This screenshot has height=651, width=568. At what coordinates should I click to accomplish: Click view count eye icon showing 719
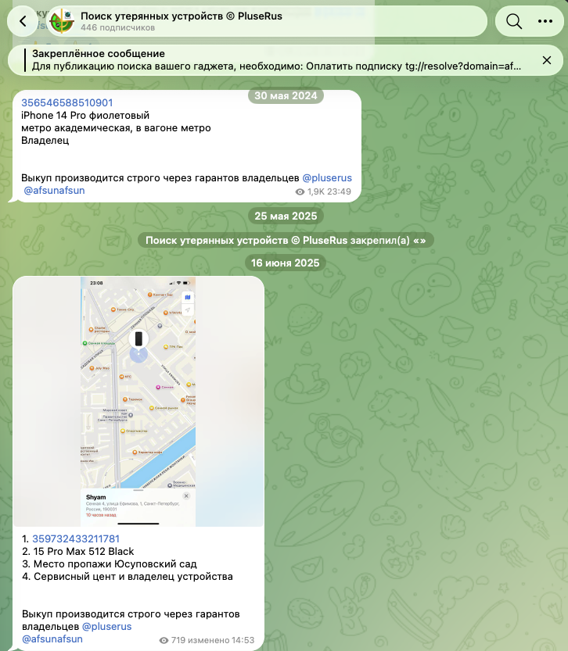(x=164, y=640)
